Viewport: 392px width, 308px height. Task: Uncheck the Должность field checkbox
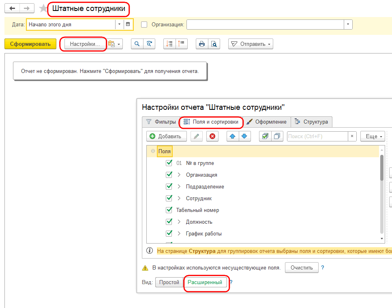pos(169,222)
